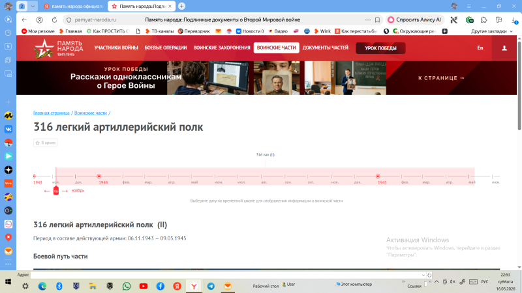Open the green cube extension icon
522x293 pixels.
coord(469,20)
